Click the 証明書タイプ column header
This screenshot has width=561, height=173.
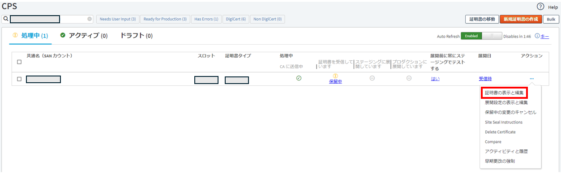[x=238, y=56]
